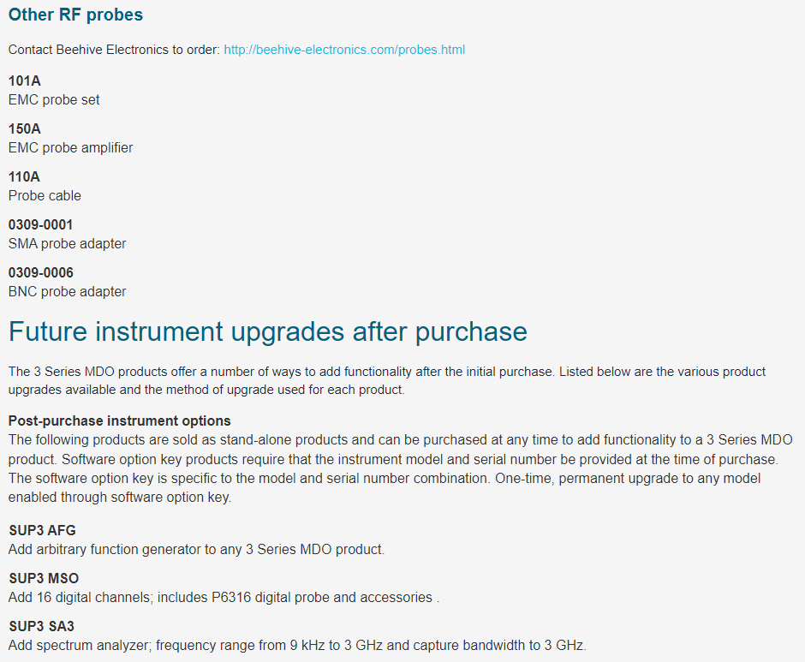Click the Post-purchase instrument options subheading
The width and height of the screenshot is (805, 662).
click(x=119, y=420)
